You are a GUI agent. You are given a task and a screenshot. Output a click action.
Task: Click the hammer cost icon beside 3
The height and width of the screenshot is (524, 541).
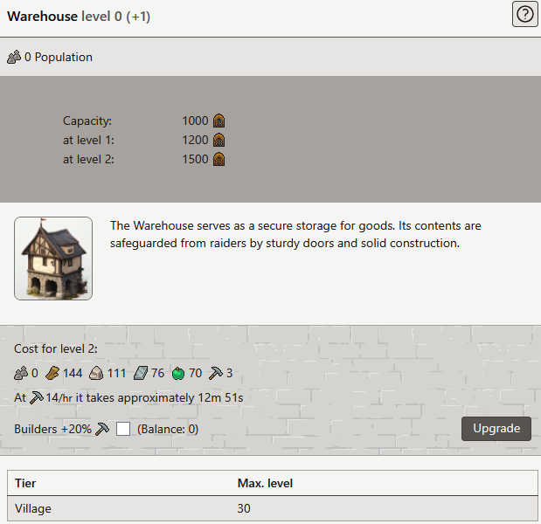click(215, 374)
